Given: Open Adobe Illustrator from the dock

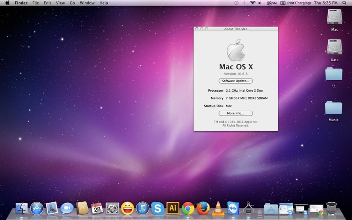Looking at the screenshot, I should tap(173, 208).
